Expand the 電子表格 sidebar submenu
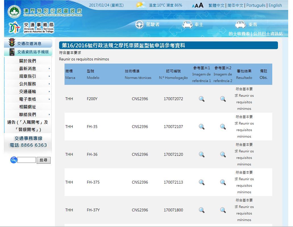Image resolution: width=293 pixels, height=227 pixels. [49, 99]
